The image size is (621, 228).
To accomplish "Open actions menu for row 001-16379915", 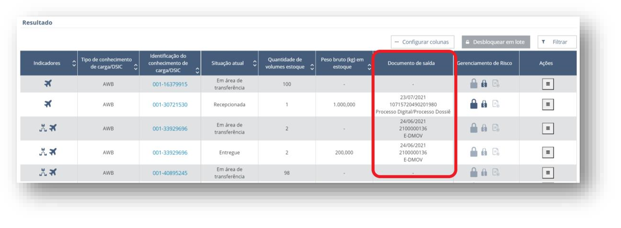I will (x=548, y=84).
